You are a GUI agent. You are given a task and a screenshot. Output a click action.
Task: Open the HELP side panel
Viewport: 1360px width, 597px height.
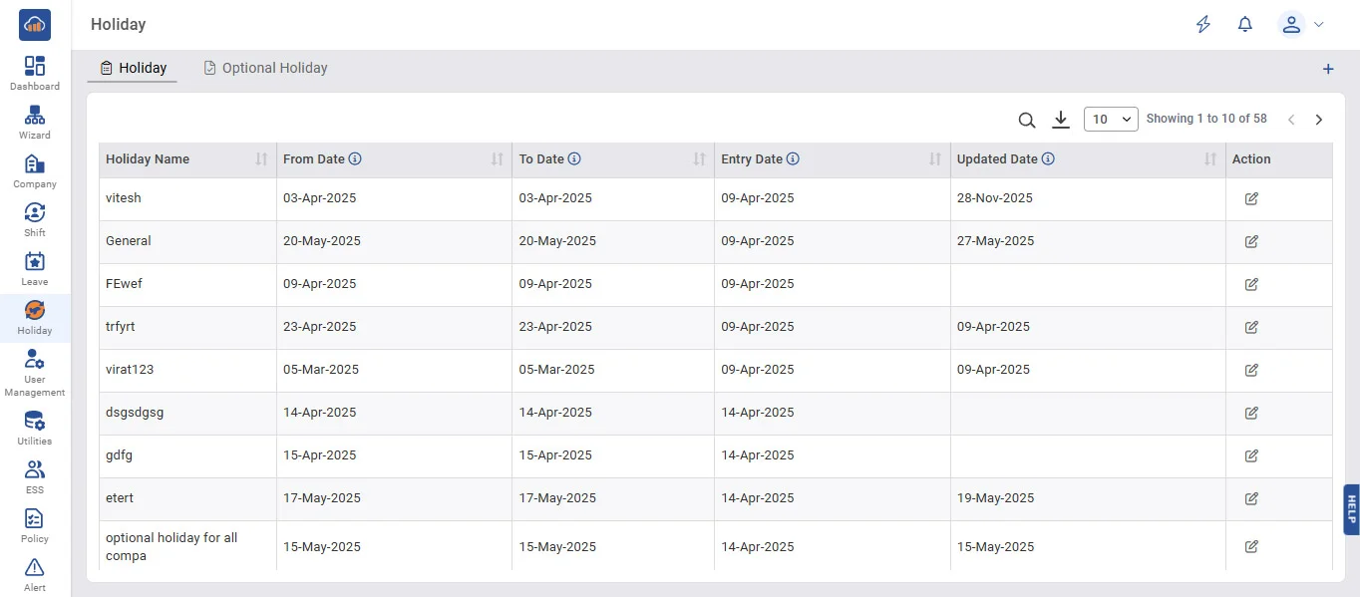1351,509
